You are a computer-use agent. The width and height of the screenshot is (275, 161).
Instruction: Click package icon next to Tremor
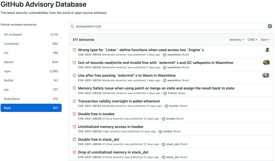click(165, 93)
